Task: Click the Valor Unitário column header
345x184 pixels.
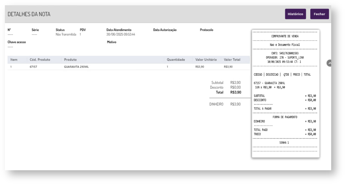Action: 206,60
